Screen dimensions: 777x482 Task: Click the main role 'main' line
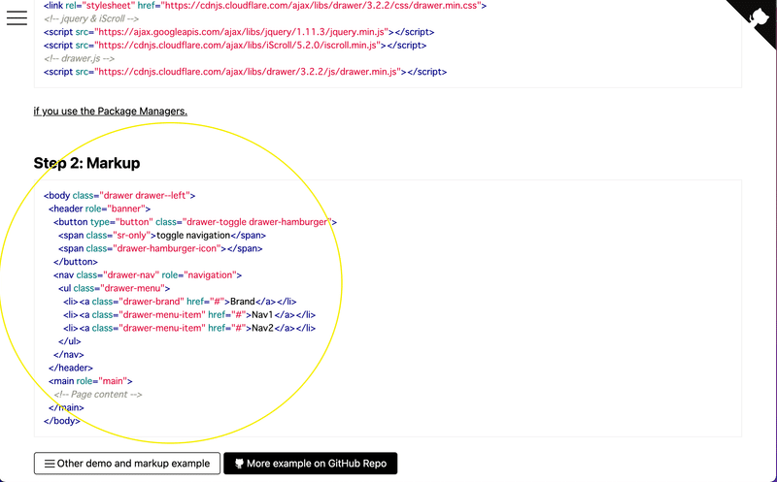[90, 381]
